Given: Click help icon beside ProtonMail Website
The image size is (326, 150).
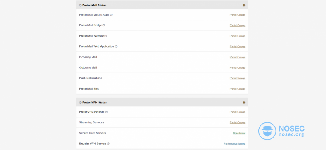Looking at the screenshot, I should pos(106,36).
